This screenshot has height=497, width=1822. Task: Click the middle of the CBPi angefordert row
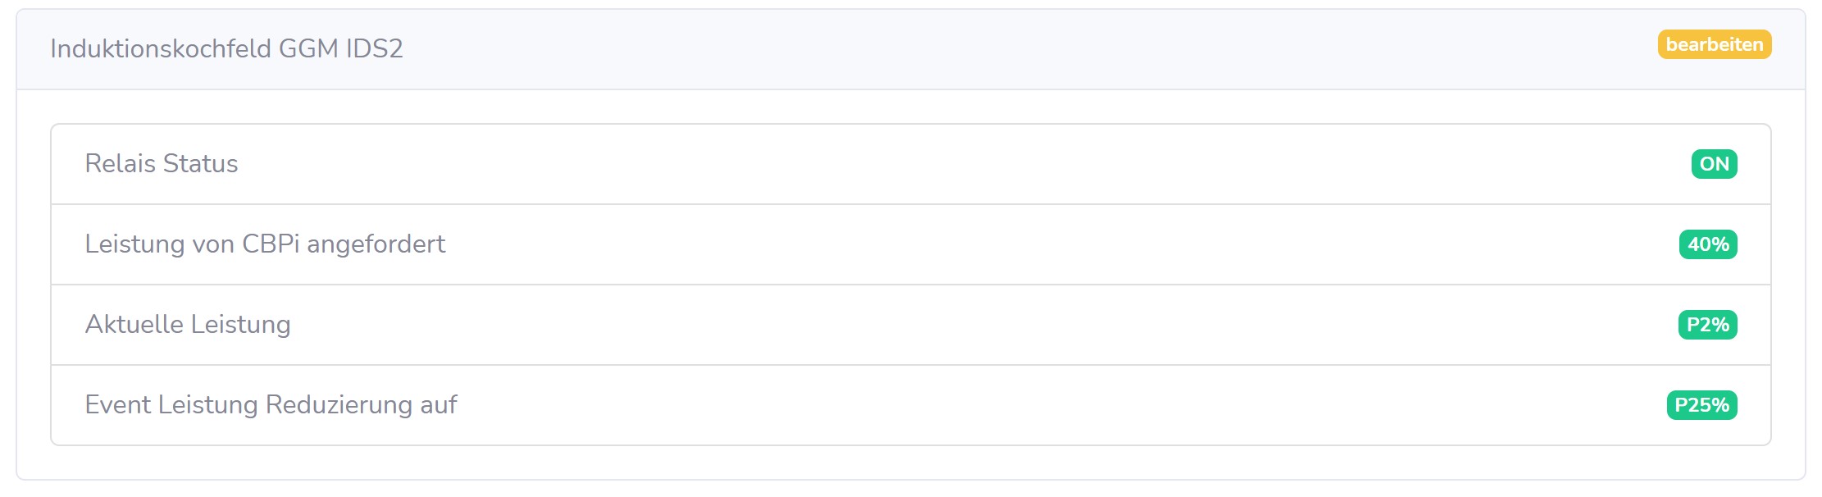coord(910,244)
